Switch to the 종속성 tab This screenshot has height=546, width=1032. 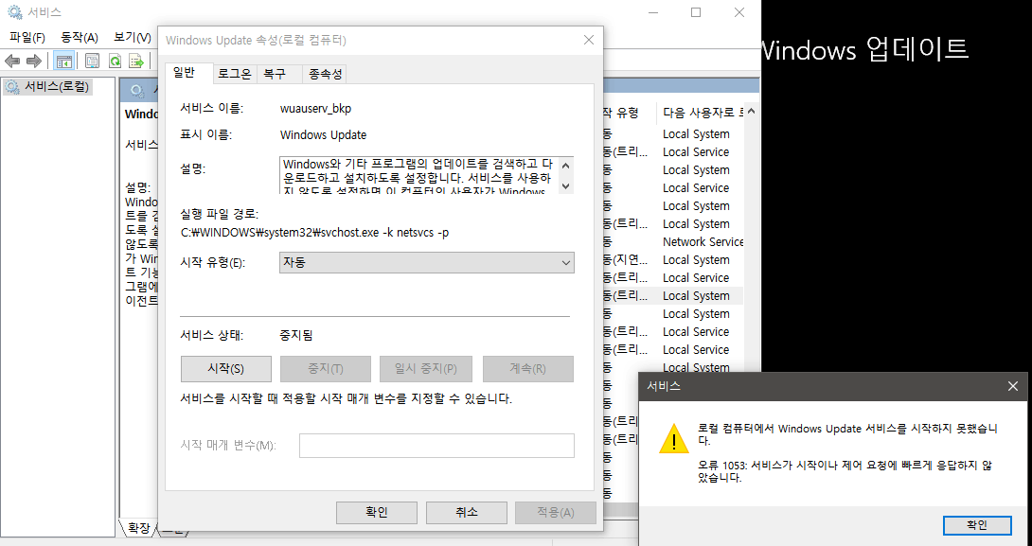pyautogui.click(x=325, y=75)
